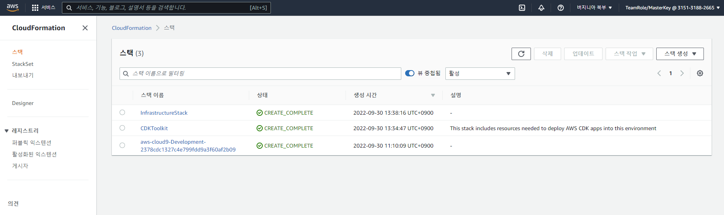This screenshot has width=724, height=215.
Task: Click the CDKToolkit description text
Action: 553,128
